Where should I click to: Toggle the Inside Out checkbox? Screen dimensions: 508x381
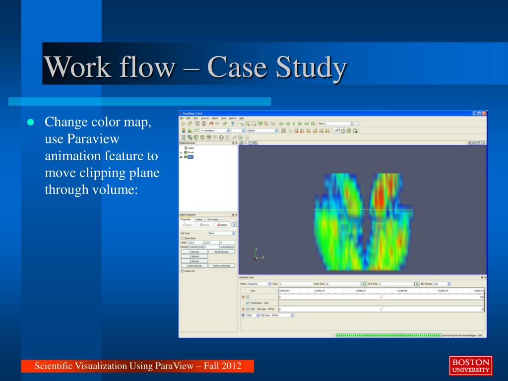(x=182, y=271)
